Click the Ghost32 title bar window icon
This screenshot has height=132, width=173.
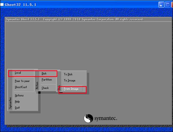click(2, 5)
